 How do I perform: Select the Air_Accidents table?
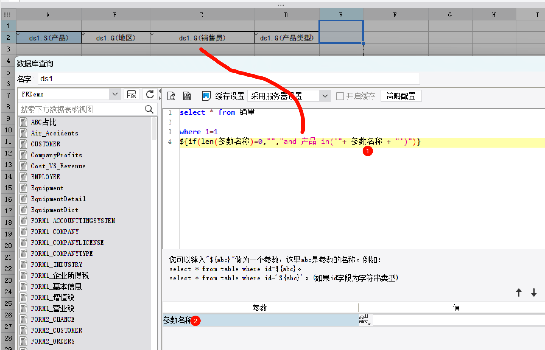click(54, 133)
